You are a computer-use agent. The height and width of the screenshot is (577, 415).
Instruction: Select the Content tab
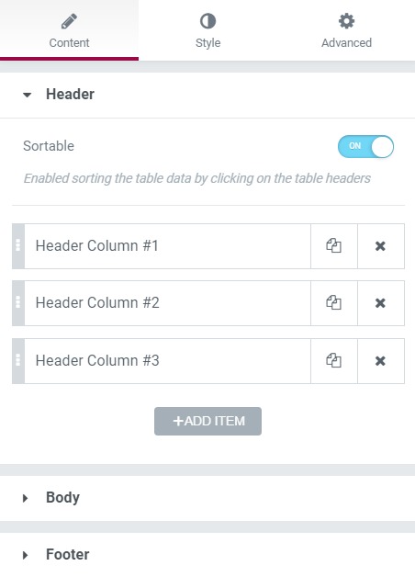pos(69,30)
